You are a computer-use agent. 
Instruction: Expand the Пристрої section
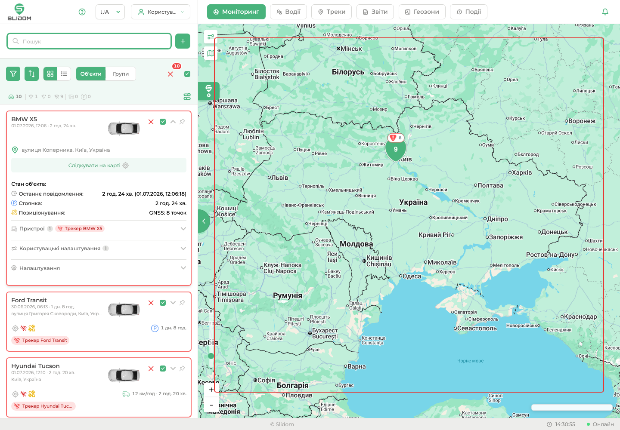click(x=99, y=229)
